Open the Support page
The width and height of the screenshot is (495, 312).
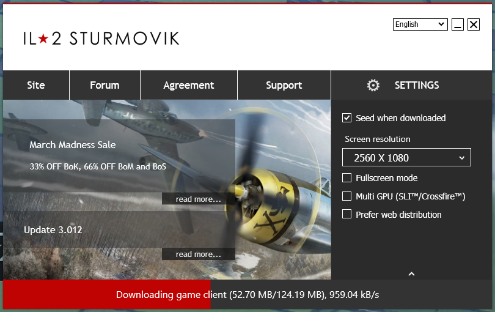(284, 85)
